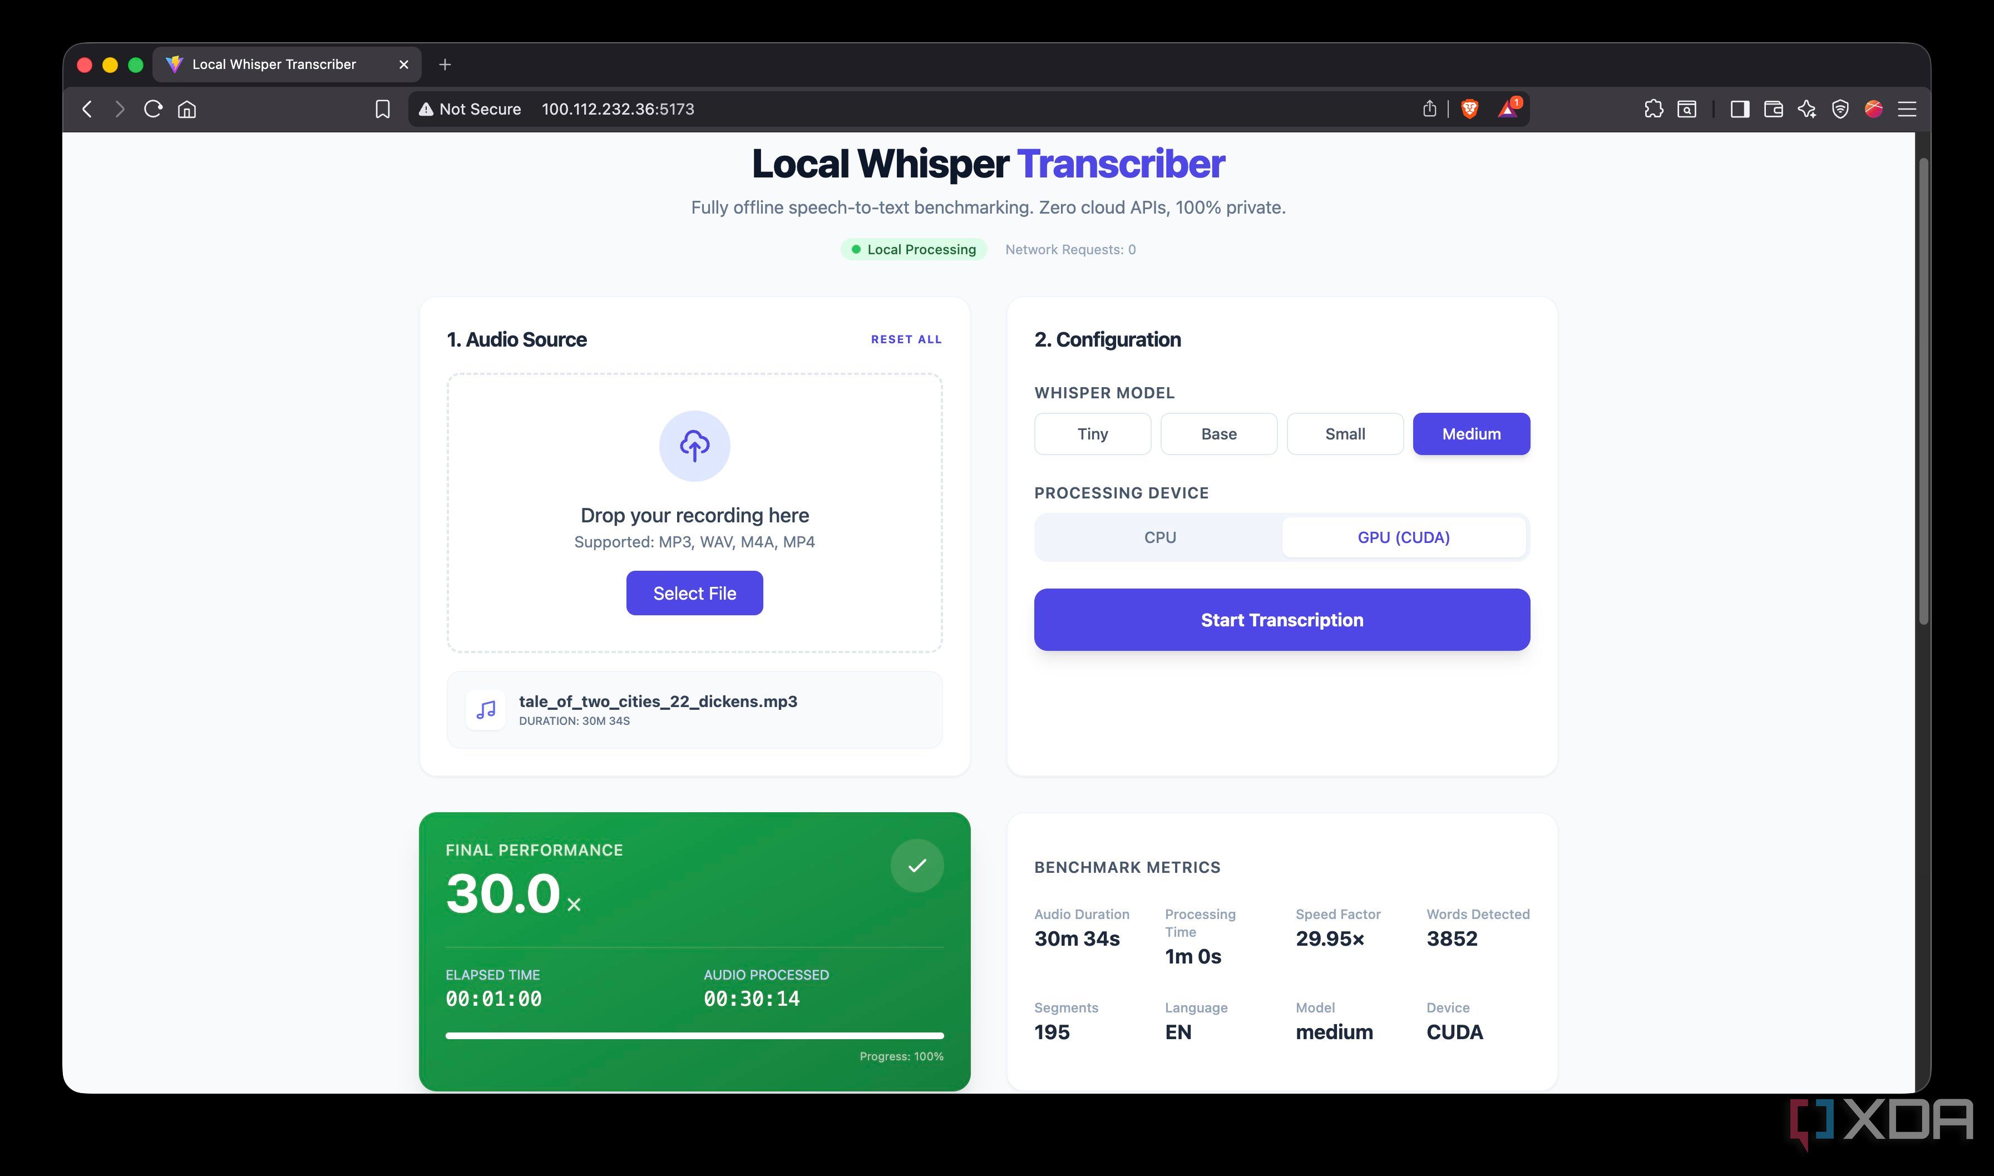Switch processing device to CPU

pos(1159,537)
